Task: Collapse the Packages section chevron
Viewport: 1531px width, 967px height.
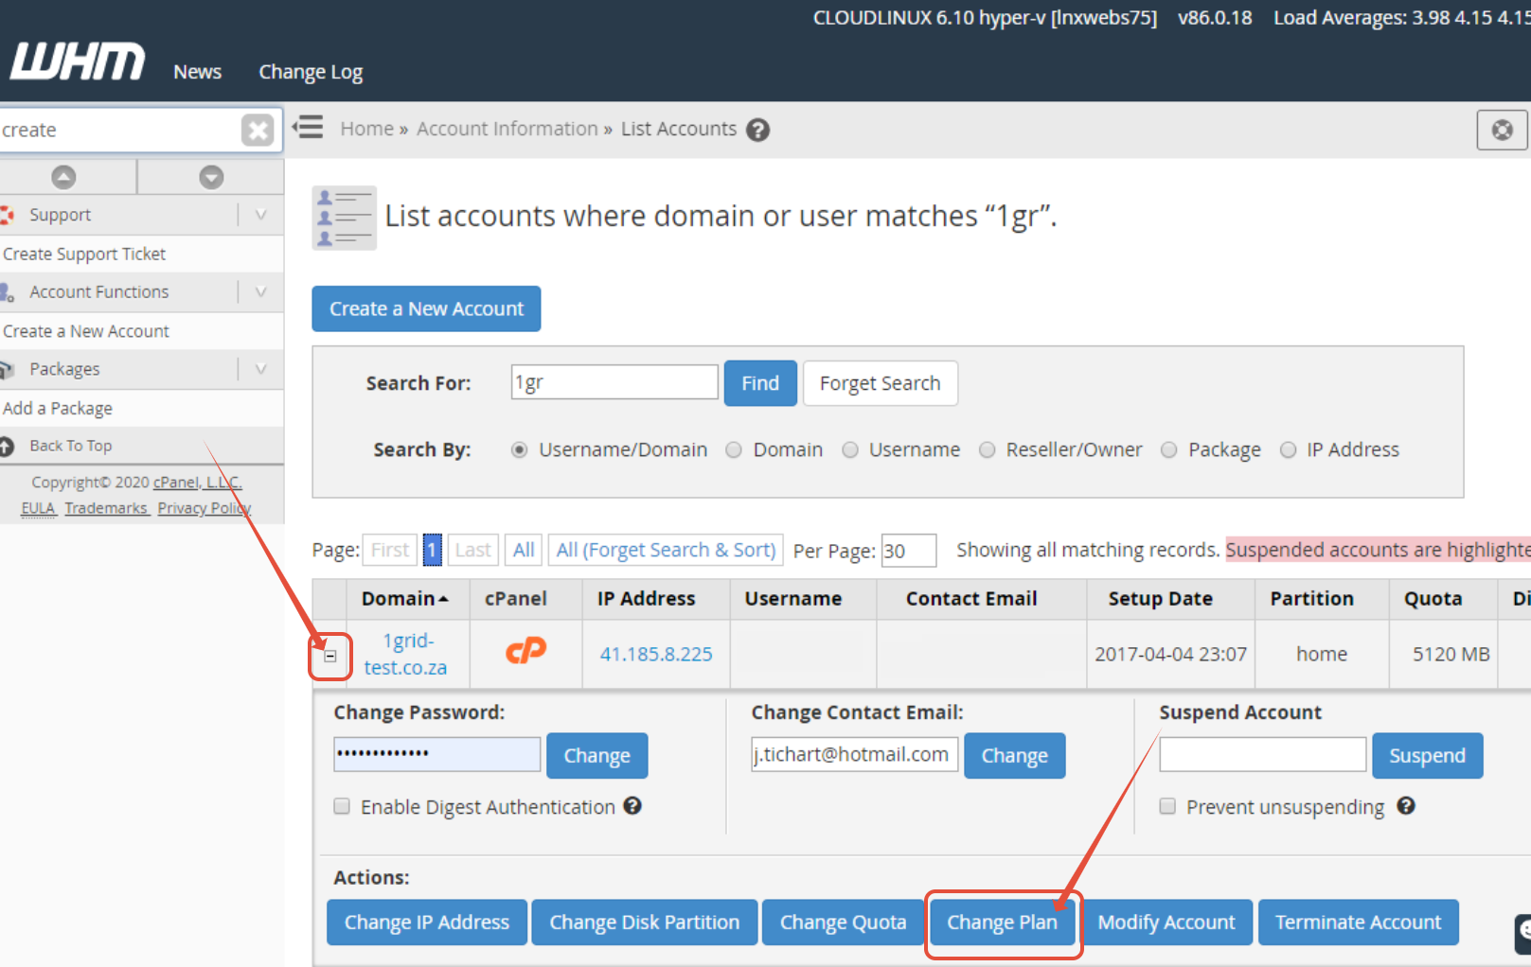Action: [x=260, y=369]
